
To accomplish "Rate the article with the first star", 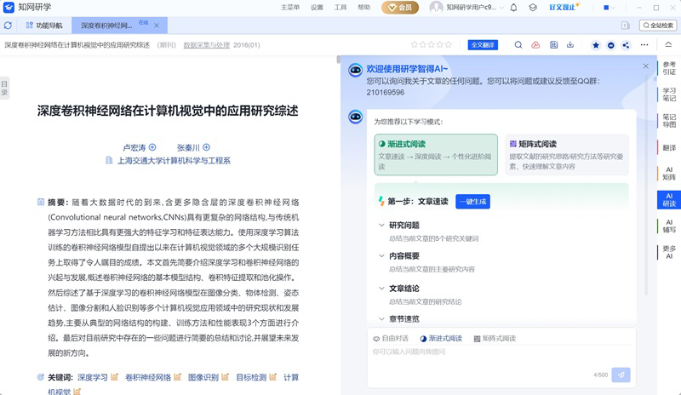I will click(415, 45).
